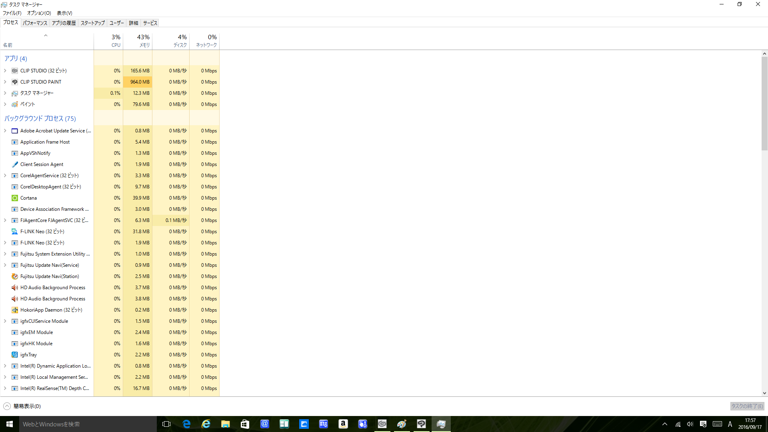Screen dimensions: 768x432
Task: Select the igfxTray process icon
Action: point(15,355)
